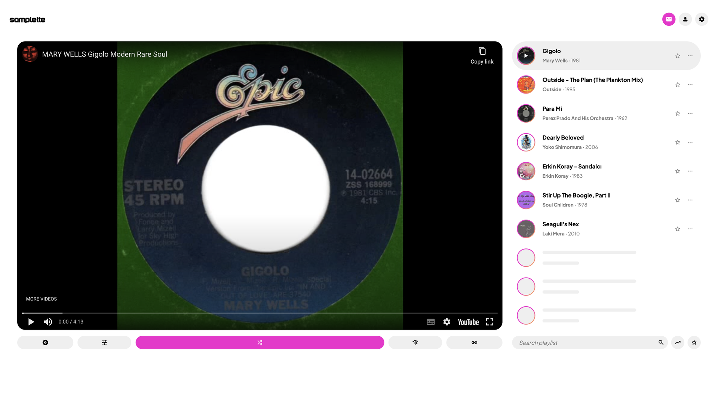
Task: Click Perez Prado And His Orchestra · 1962
Action: tap(584, 118)
